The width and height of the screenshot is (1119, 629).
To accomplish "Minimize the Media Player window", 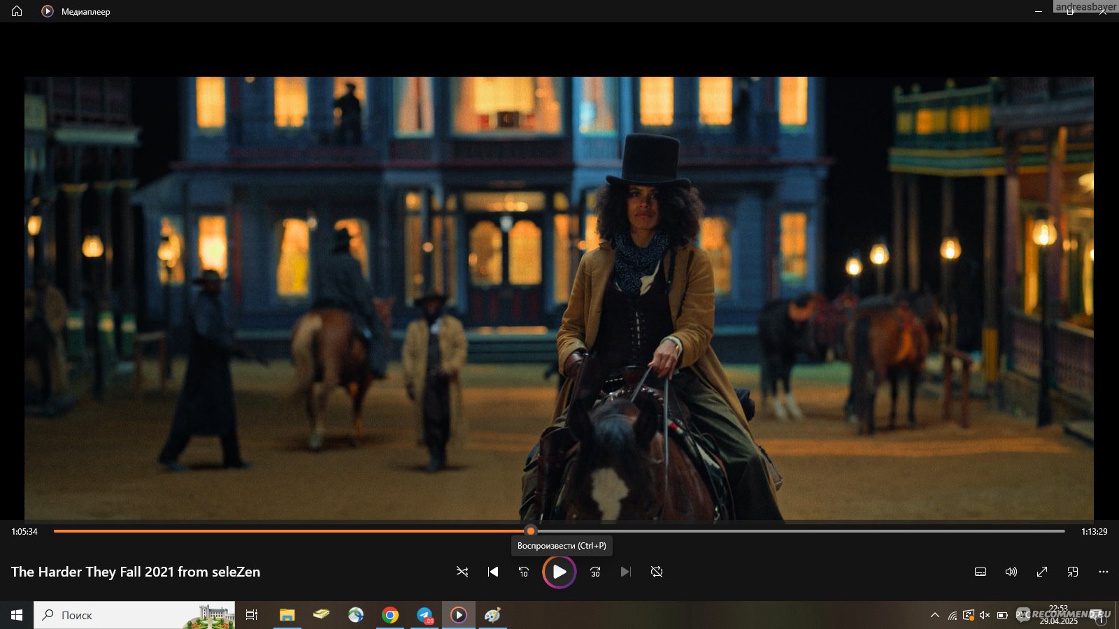I will coord(1038,11).
